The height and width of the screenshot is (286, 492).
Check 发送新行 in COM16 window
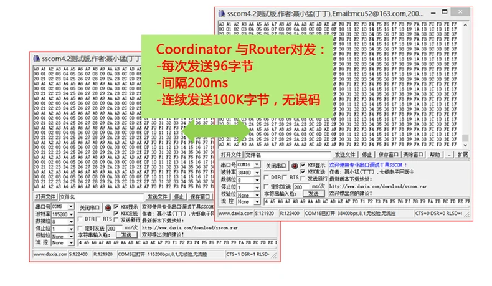point(303,178)
